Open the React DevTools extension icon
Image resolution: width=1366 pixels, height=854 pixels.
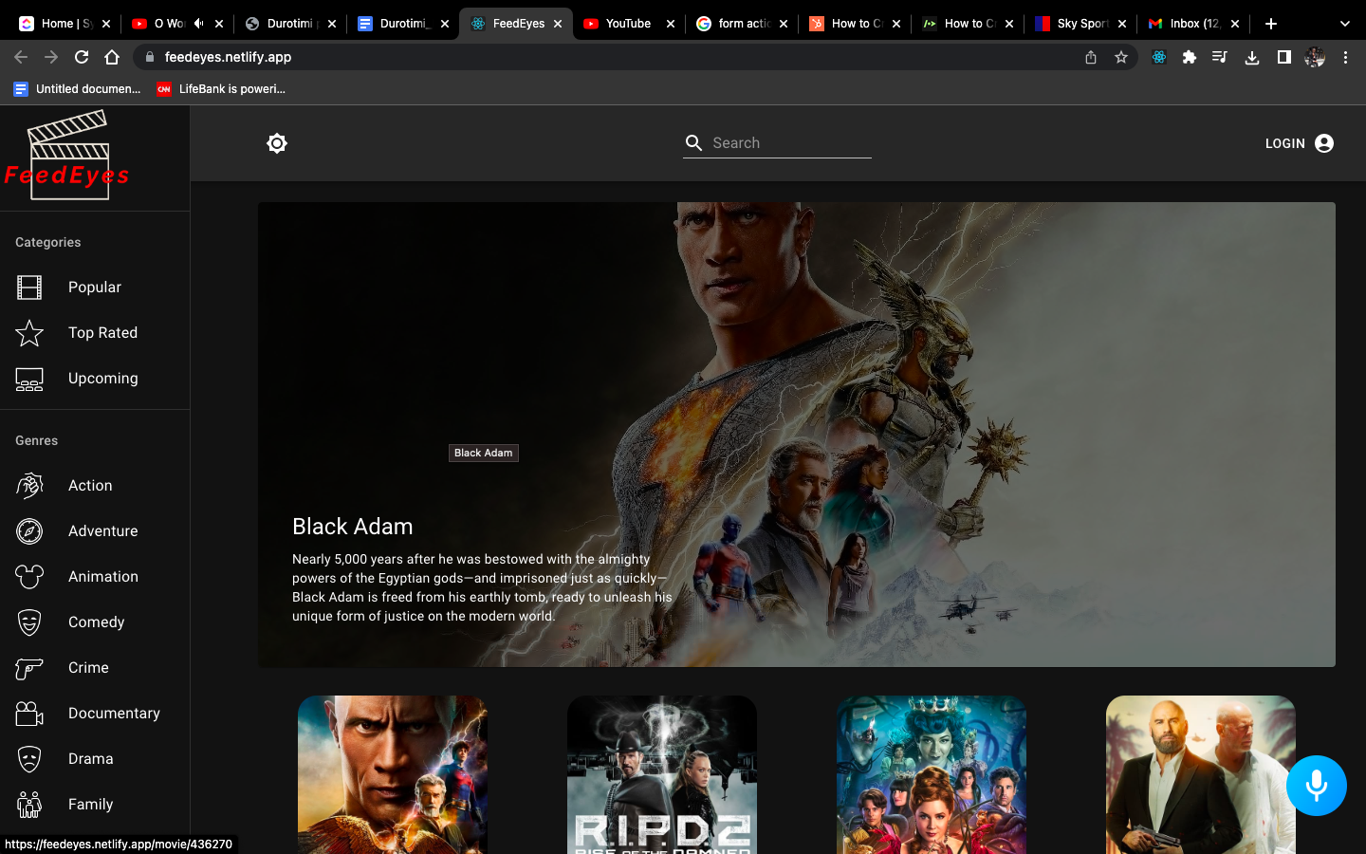[x=1159, y=57]
